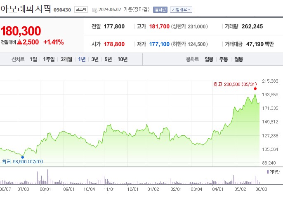Screen dimensions: 283x197
Task: Click the 고가 value 181,700
Action: pos(159,26)
